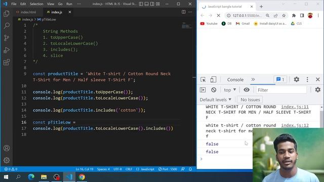
Task: Expand more DevTools tabs chevron
Action: click(x=253, y=79)
